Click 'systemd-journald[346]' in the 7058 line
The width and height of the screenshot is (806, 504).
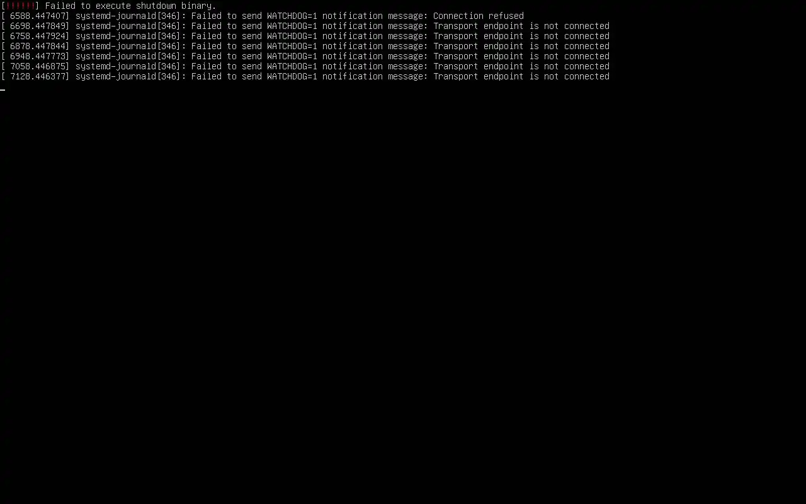pyautogui.click(x=128, y=66)
